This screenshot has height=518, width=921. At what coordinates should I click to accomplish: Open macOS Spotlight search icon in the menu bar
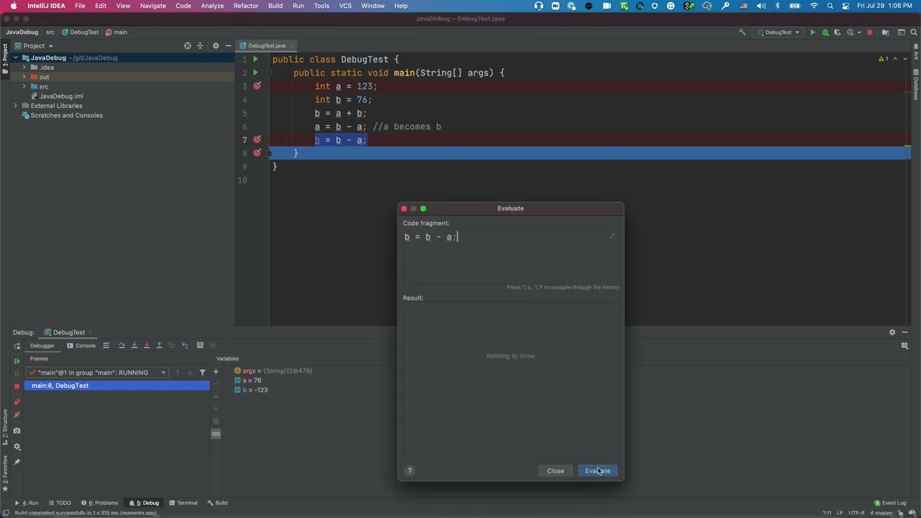click(x=830, y=6)
